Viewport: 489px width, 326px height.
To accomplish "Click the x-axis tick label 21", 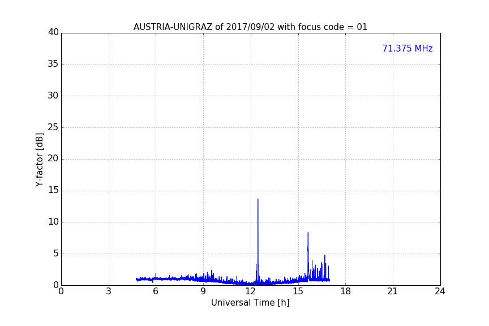I will pos(393,291).
